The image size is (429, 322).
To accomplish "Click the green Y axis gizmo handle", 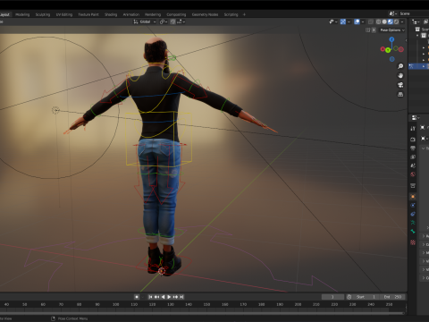I will pos(388,50).
